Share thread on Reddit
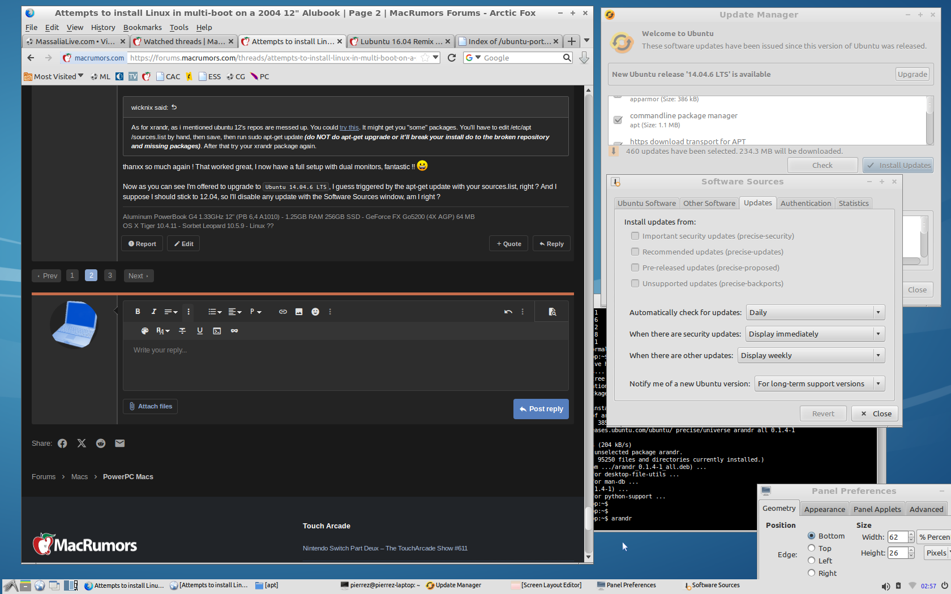Viewport: 951px width, 594px height. 101,444
